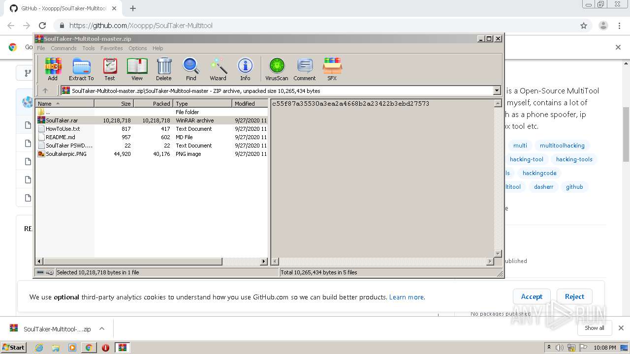Image resolution: width=630 pixels, height=354 pixels.
Task: Click the disk drive status bar icon
Action: 40,272
